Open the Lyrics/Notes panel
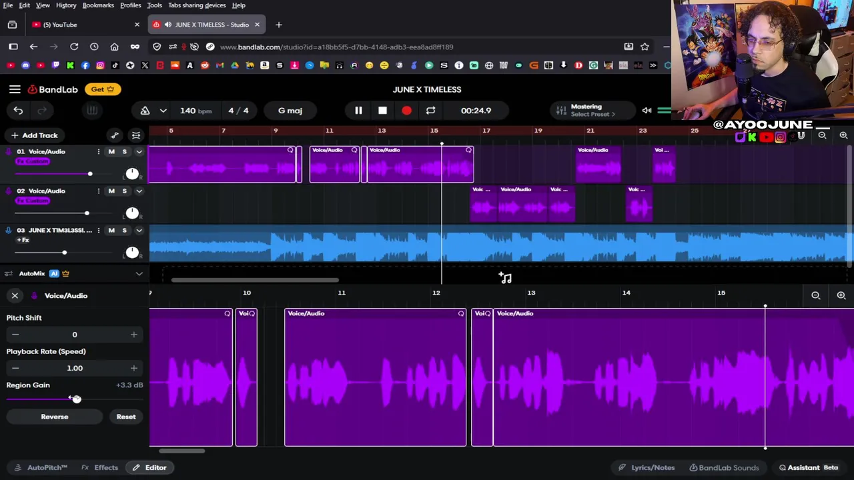 (647, 468)
